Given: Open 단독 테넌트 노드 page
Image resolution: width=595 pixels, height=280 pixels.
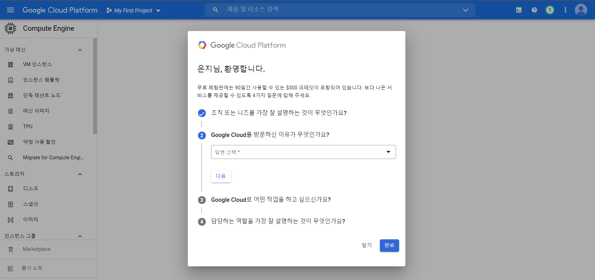Looking at the screenshot, I should pyautogui.click(x=42, y=95).
